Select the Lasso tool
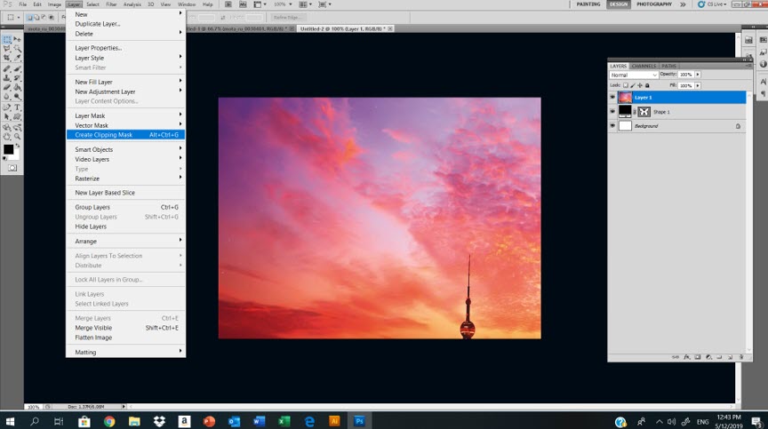 point(7,49)
